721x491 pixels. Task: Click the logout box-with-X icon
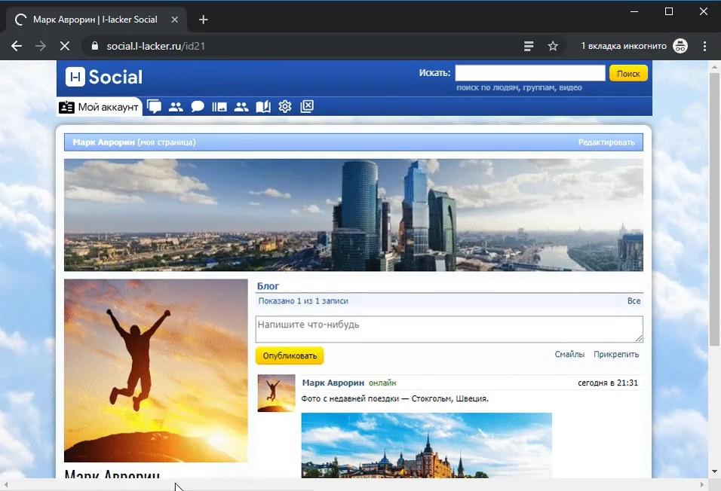(x=306, y=107)
